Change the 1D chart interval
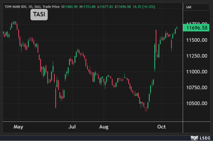Screen dimensions: 213x141 click(x=30, y=6)
